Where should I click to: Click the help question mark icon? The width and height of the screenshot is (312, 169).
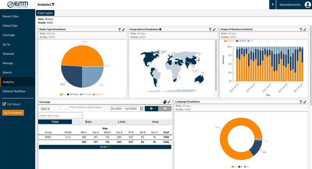tap(272, 4)
